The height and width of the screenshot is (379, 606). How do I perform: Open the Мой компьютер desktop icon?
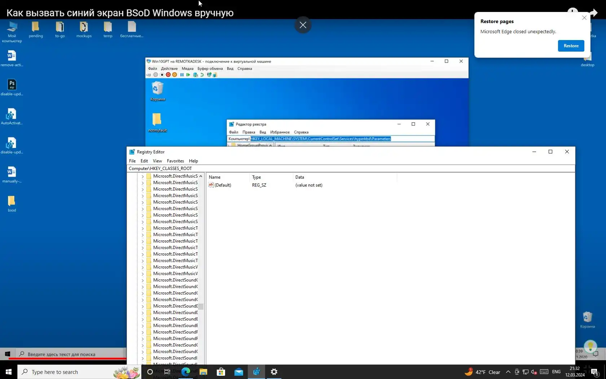(12, 32)
